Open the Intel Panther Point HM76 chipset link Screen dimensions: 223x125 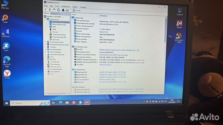(113, 55)
